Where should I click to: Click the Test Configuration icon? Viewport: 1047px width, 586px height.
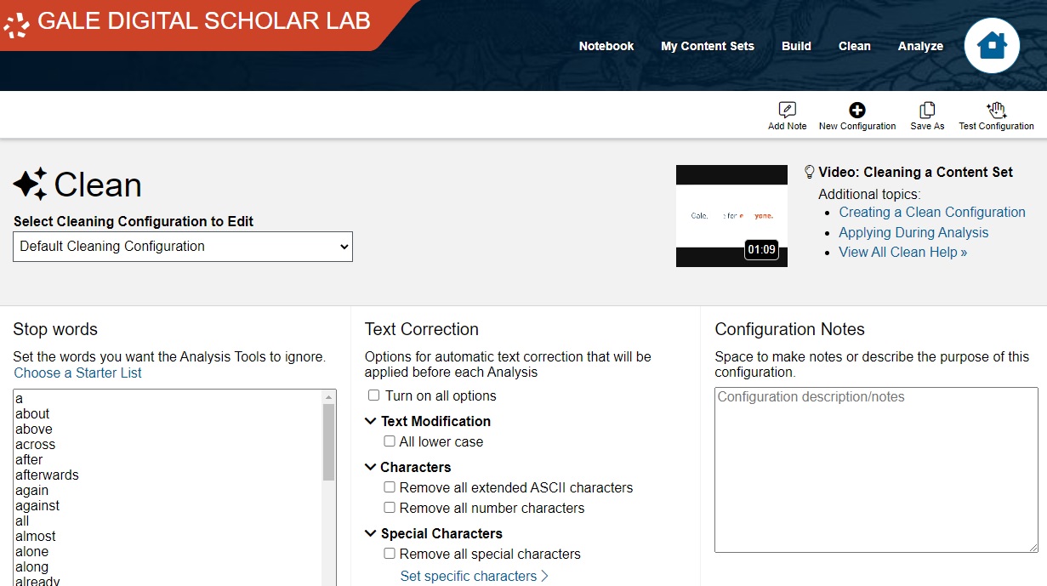click(996, 110)
